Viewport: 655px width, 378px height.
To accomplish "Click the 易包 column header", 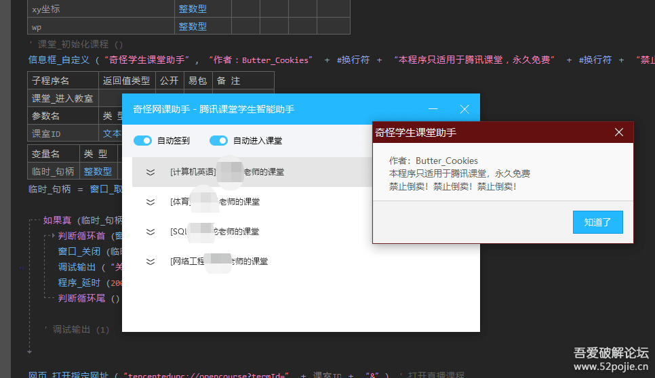I will pyautogui.click(x=197, y=81).
